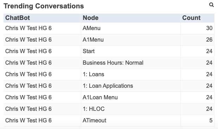The image size is (218, 129).
Task: Click the Start node entry
Action: (89, 51)
